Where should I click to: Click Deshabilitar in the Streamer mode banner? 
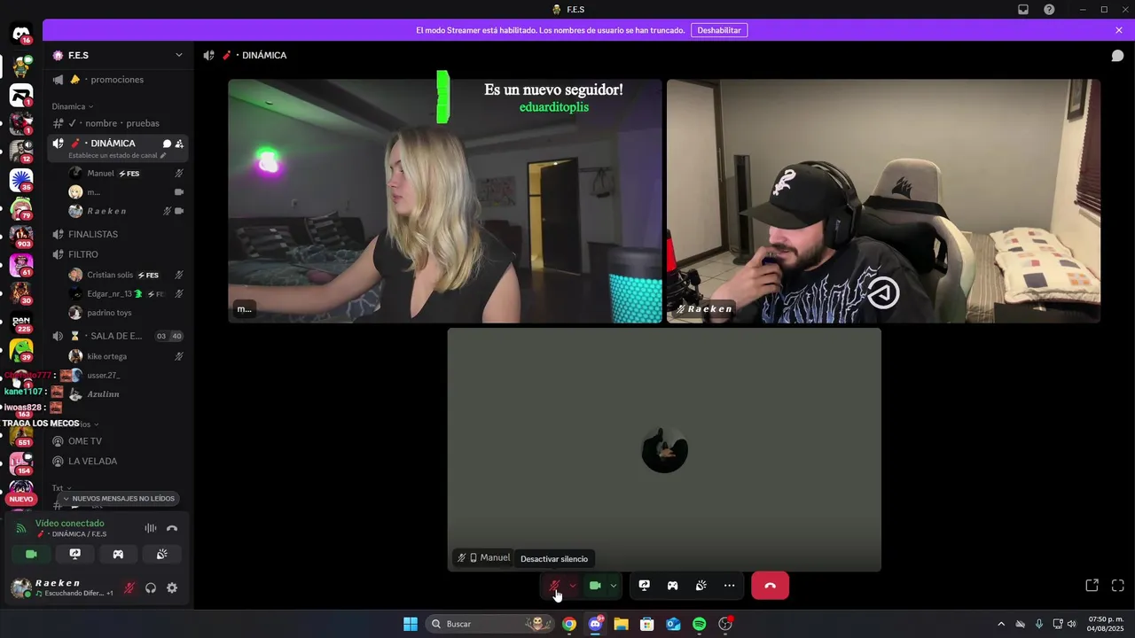(x=719, y=30)
